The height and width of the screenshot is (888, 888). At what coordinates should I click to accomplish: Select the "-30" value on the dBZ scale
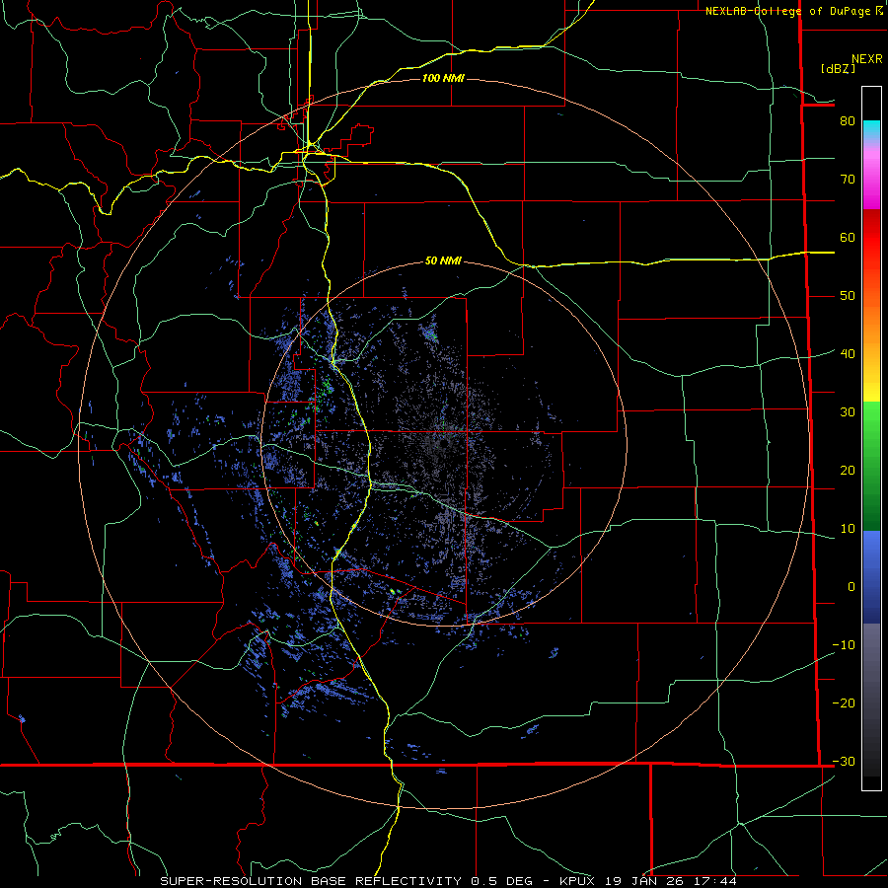pyautogui.click(x=844, y=762)
